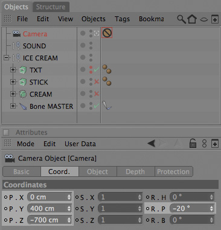
Task: Expand the Bone MASTER hierarchy
Action: coord(13,106)
